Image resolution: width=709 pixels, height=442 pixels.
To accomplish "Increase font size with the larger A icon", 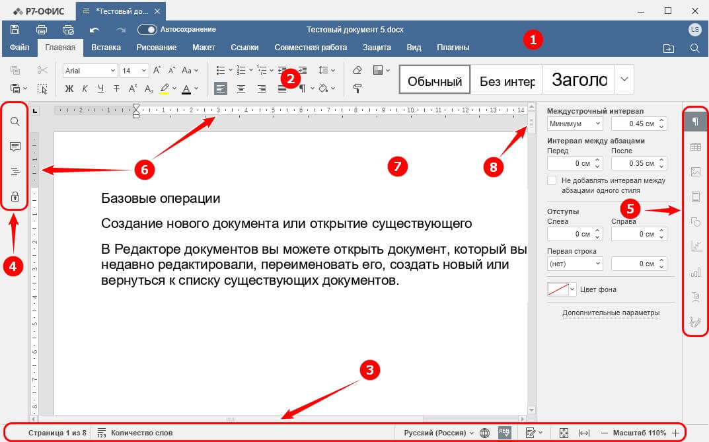I will (x=157, y=70).
